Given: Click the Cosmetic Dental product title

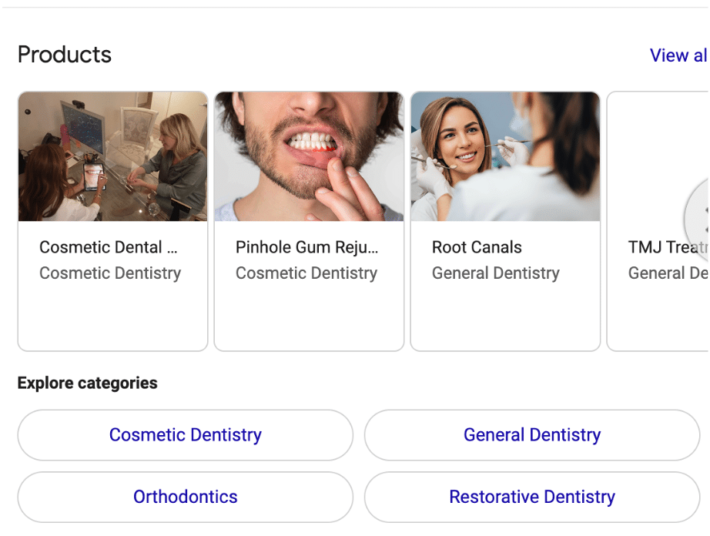Looking at the screenshot, I should [109, 247].
